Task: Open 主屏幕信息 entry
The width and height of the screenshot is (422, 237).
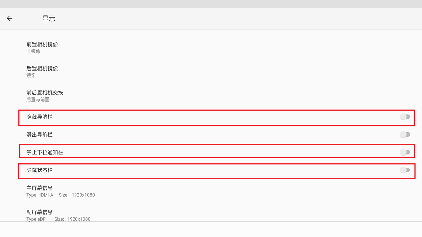Action: (40, 188)
